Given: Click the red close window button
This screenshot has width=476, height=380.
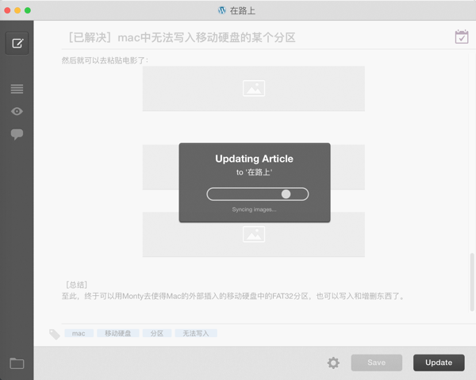Looking at the screenshot, I should pos(7,10).
